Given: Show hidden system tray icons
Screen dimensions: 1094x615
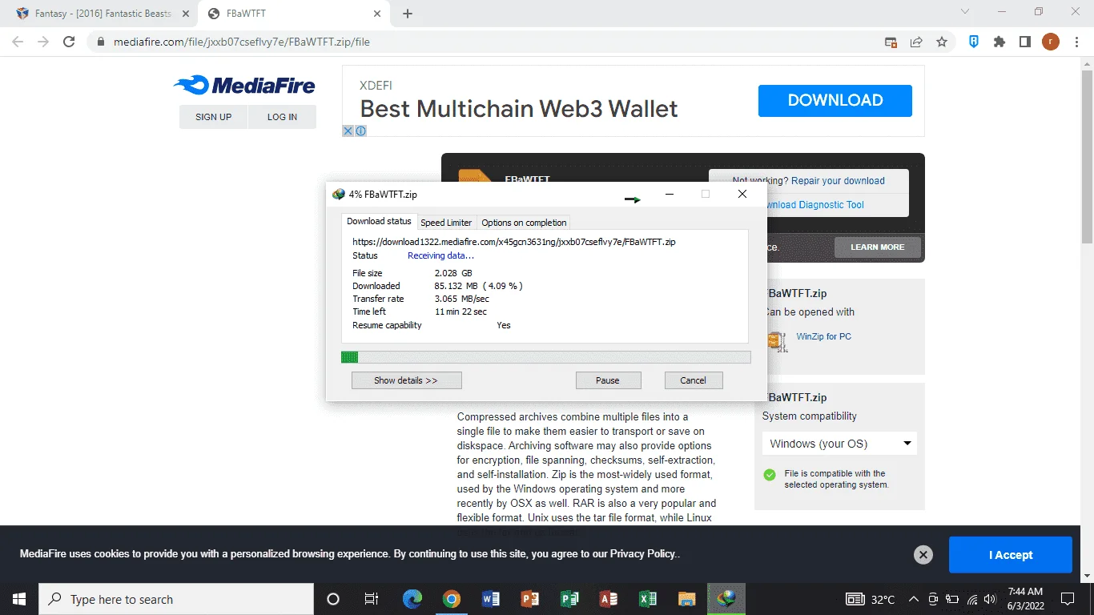Looking at the screenshot, I should point(914,599).
